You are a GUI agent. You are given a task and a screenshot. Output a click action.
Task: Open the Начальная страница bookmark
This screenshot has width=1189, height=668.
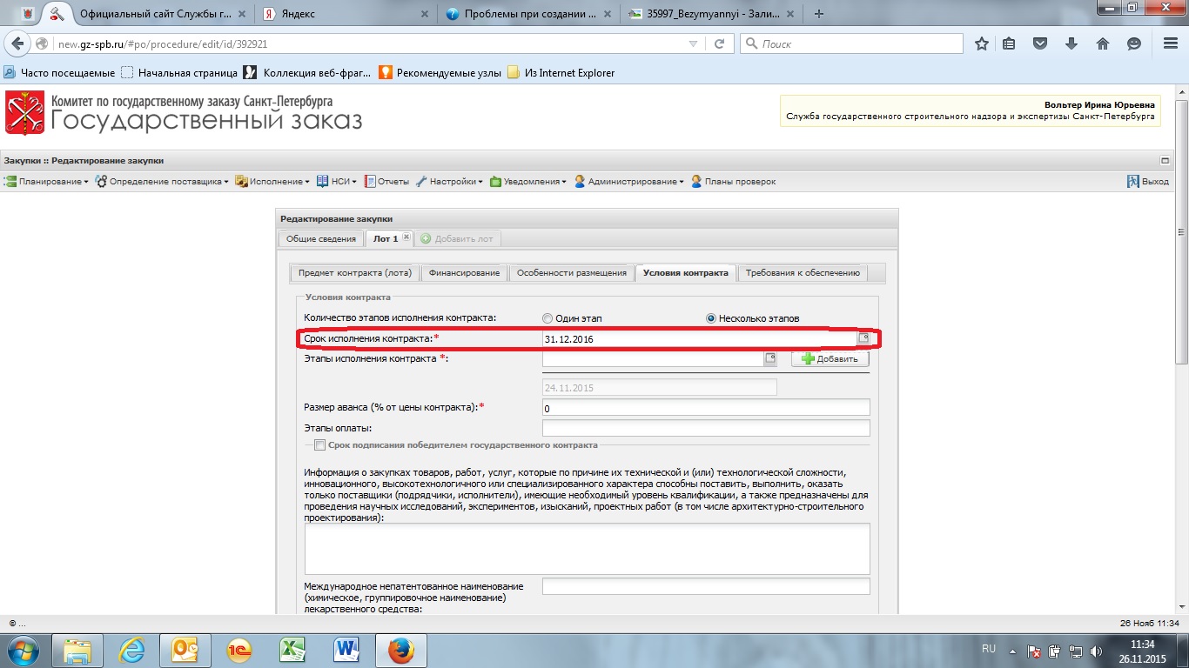tap(179, 73)
